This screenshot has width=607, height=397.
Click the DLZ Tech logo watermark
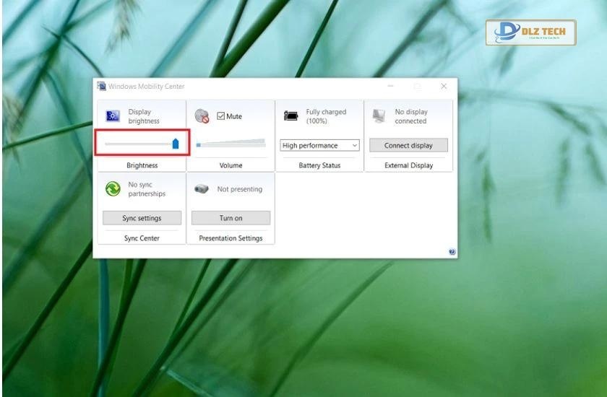point(530,32)
